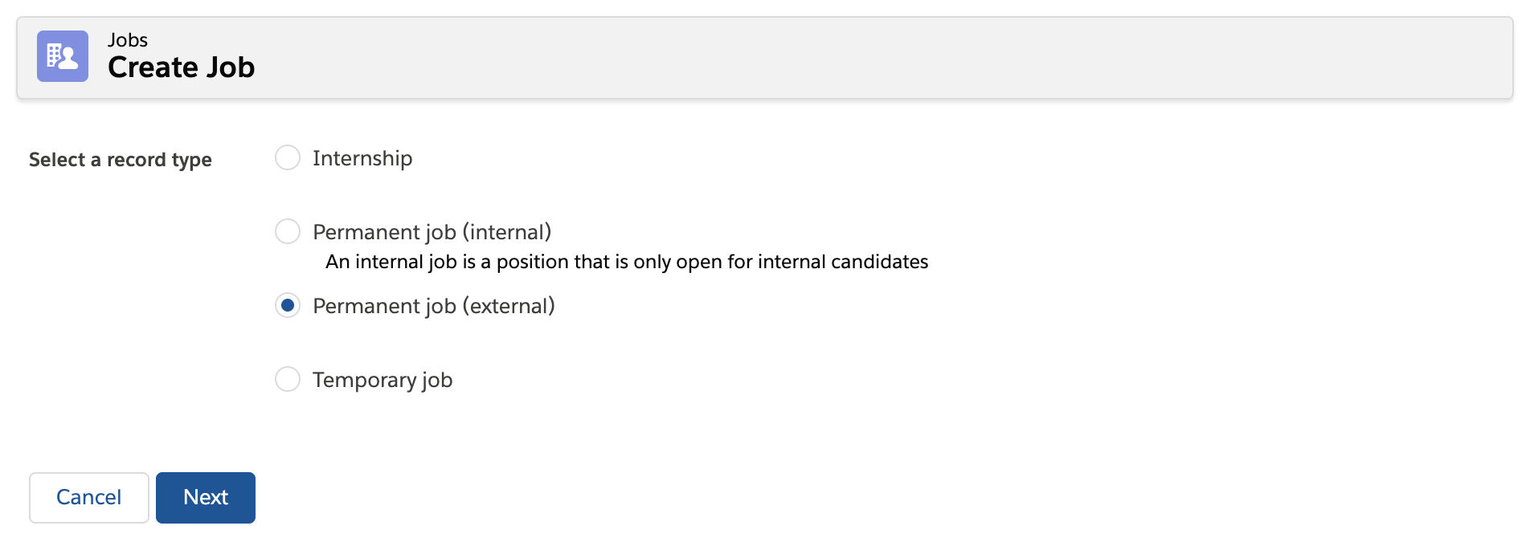Click the word Next on blue button

206,497
